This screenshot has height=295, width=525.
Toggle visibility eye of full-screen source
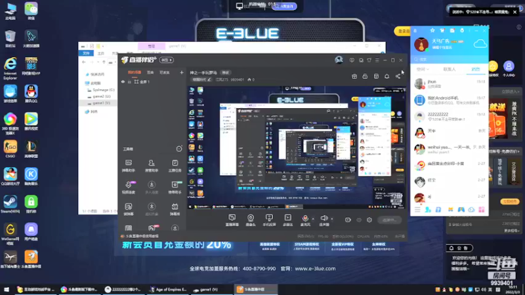(123, 82)
